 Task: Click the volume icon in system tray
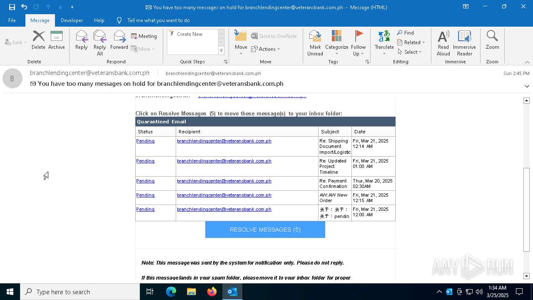[479, 292]
